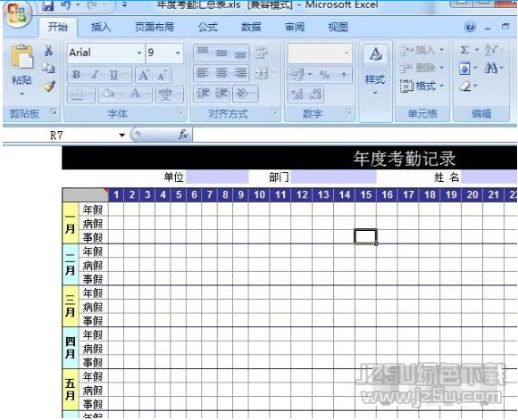Click the purple 单位 input cell

(217, 177)
